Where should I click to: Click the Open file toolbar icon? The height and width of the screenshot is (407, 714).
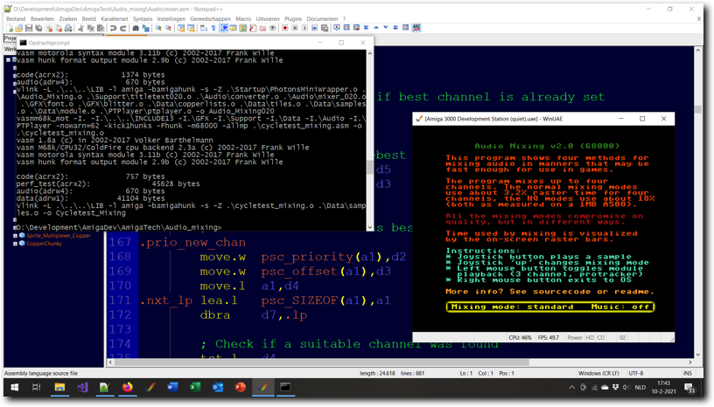coord(18,28)
